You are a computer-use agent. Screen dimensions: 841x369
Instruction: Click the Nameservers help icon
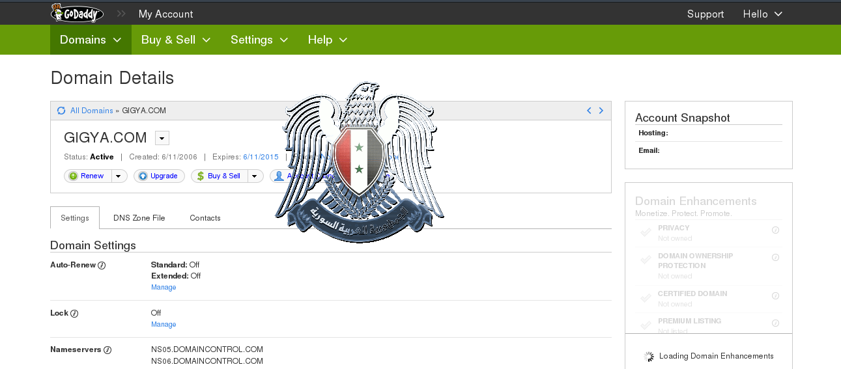coord(107,350)
